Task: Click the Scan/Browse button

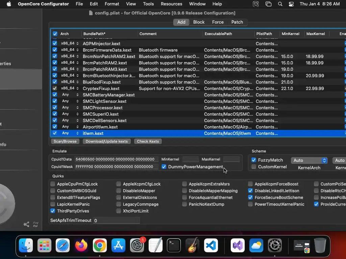Action: [65, 141]
